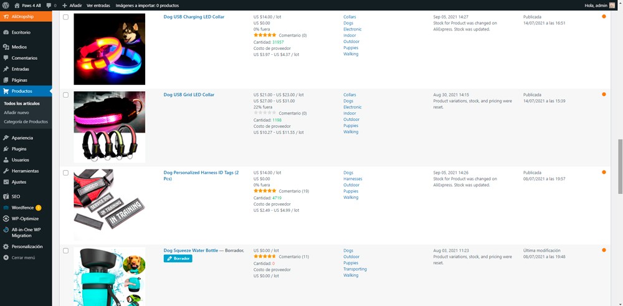Click the Entradas pin icon
Image resolution: width=623 pixels, height=306 pixels.
click(x=6, y=69)
